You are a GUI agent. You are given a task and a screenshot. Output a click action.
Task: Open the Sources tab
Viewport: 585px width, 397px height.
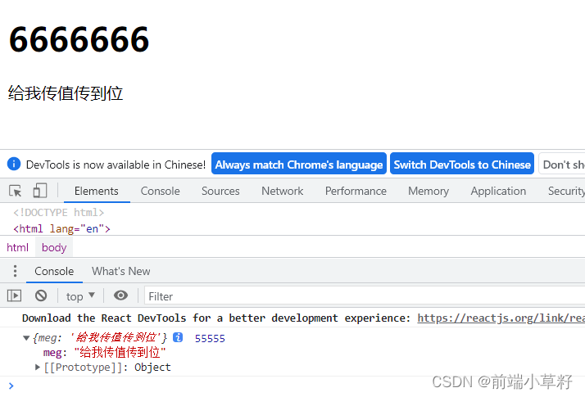point(220,191)
